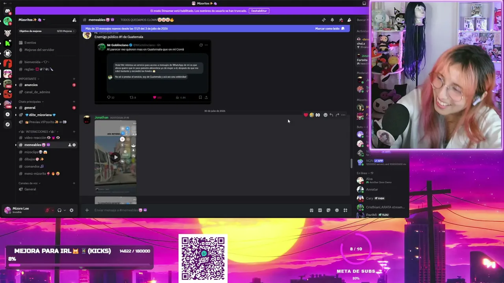Viewport: 504px width, 283px height.
Task: Open notification settings bell icon
Action: [x=332, y=20]
